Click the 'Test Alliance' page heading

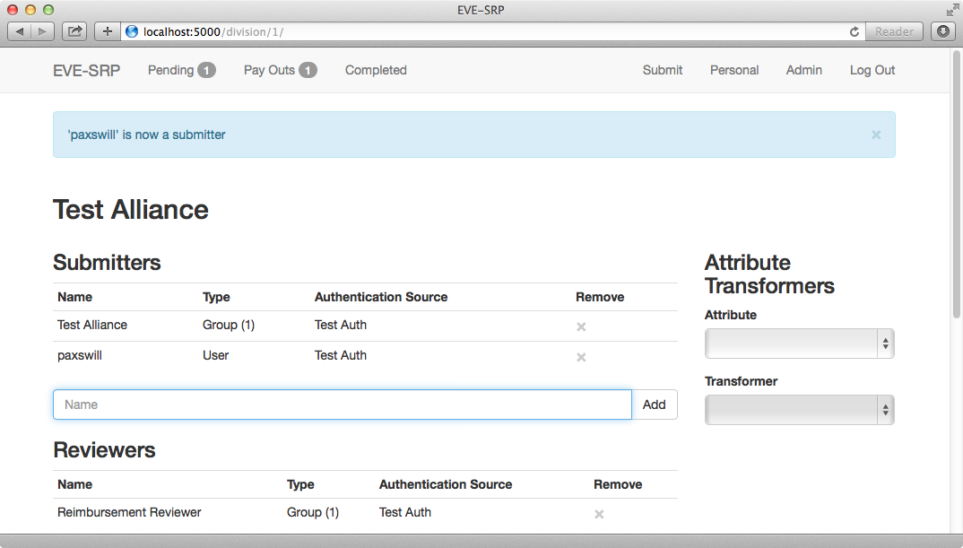coord(131,210)
